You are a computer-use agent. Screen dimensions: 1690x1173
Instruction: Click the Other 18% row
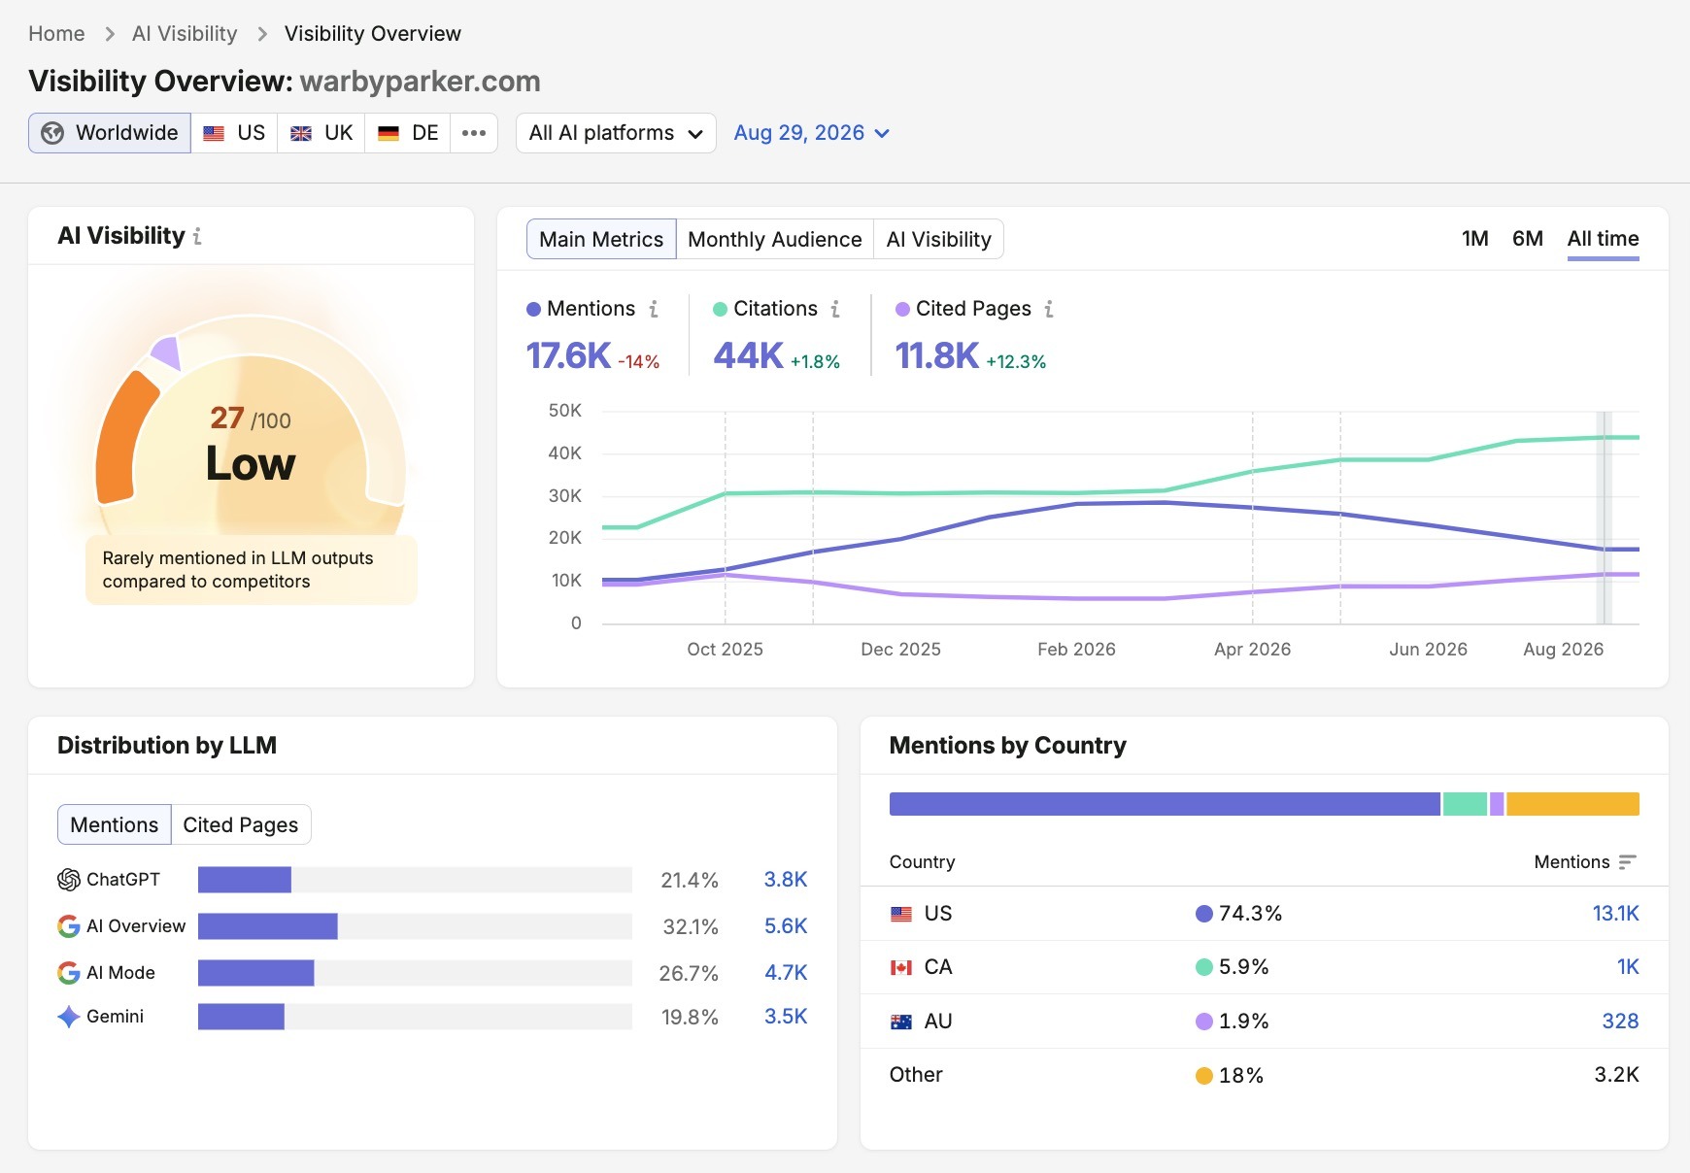click(x=1264, y=1075)
